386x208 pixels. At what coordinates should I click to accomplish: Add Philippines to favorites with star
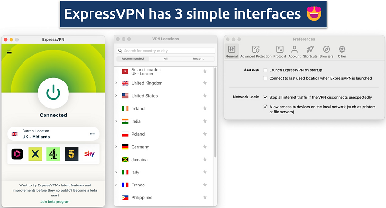204,197
